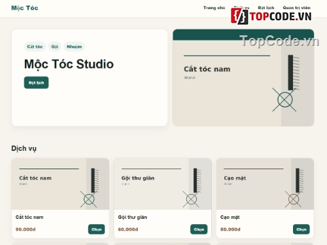Select the Cắt tóc tag chip
Viewport: 327px width, 245px height.
click(x=35, y=46)
